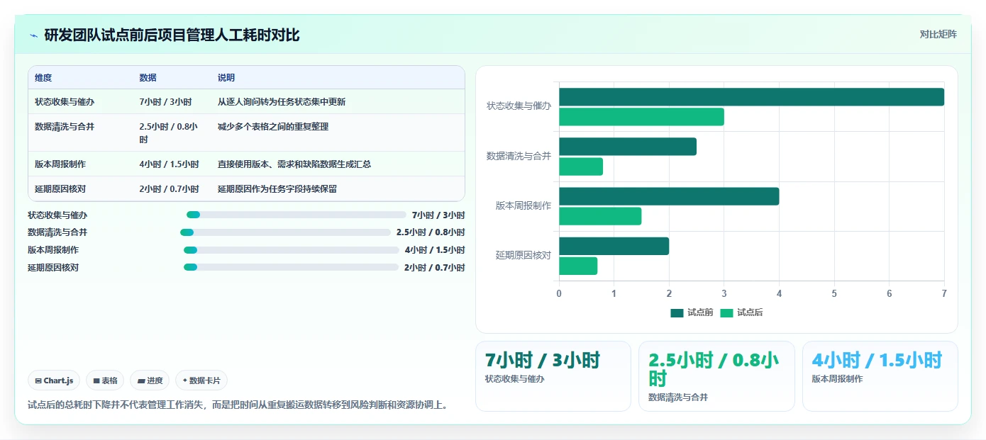The image size is (986, 440).
Task: Click the 试点后 bar for 版本周报制作
Action: click(x=600, y=216)
